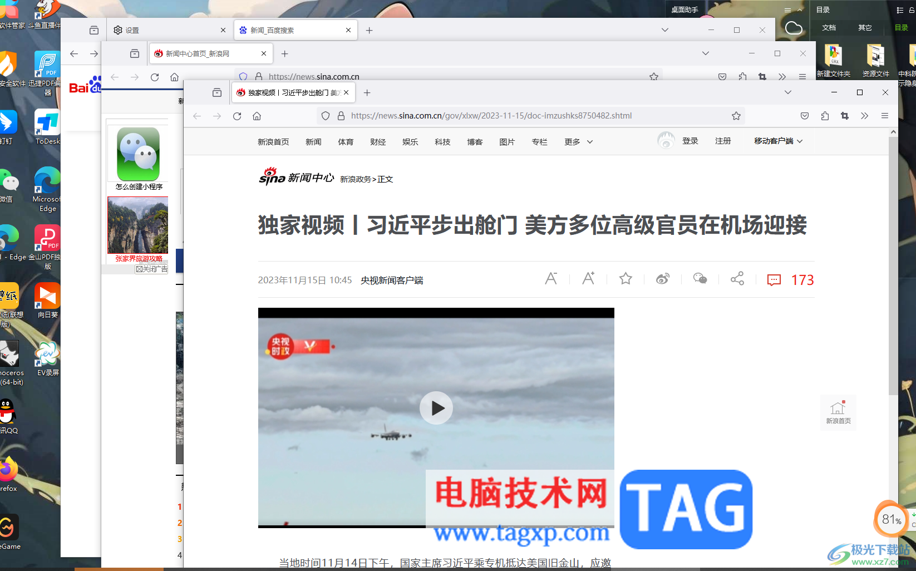This screenshot has height=571, width=916.
Task: Open the 娱乐 navigation item
Action: coord(410,142)
